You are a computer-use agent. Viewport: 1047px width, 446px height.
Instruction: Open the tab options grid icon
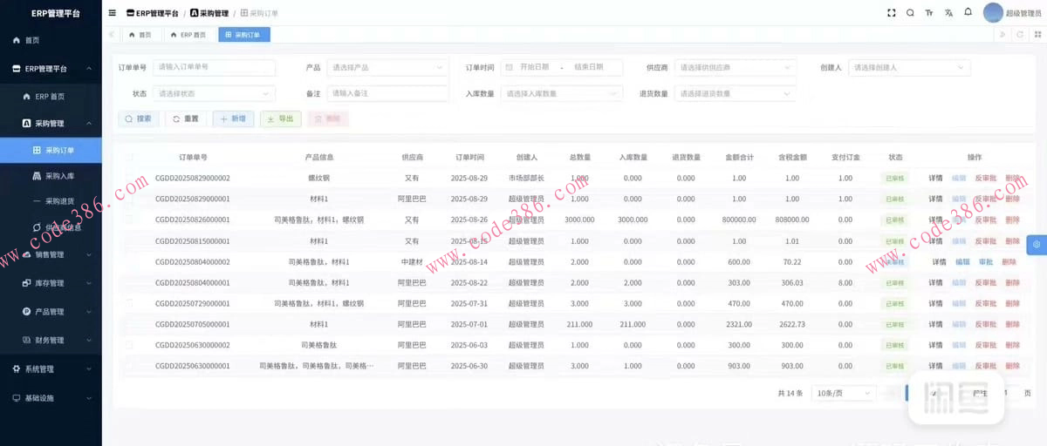tap(1037, 35)
